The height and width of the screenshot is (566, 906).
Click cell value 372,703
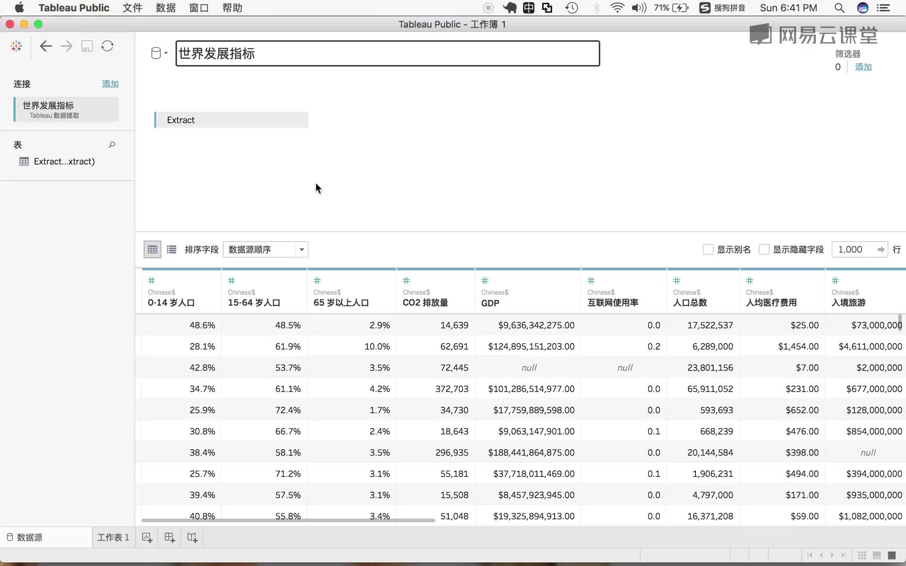tap(452, 389)
